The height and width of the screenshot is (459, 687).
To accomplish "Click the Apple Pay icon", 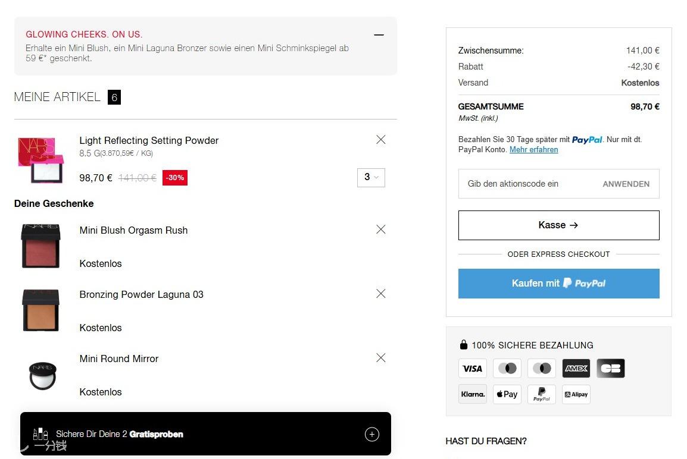I will click(507, 394).
